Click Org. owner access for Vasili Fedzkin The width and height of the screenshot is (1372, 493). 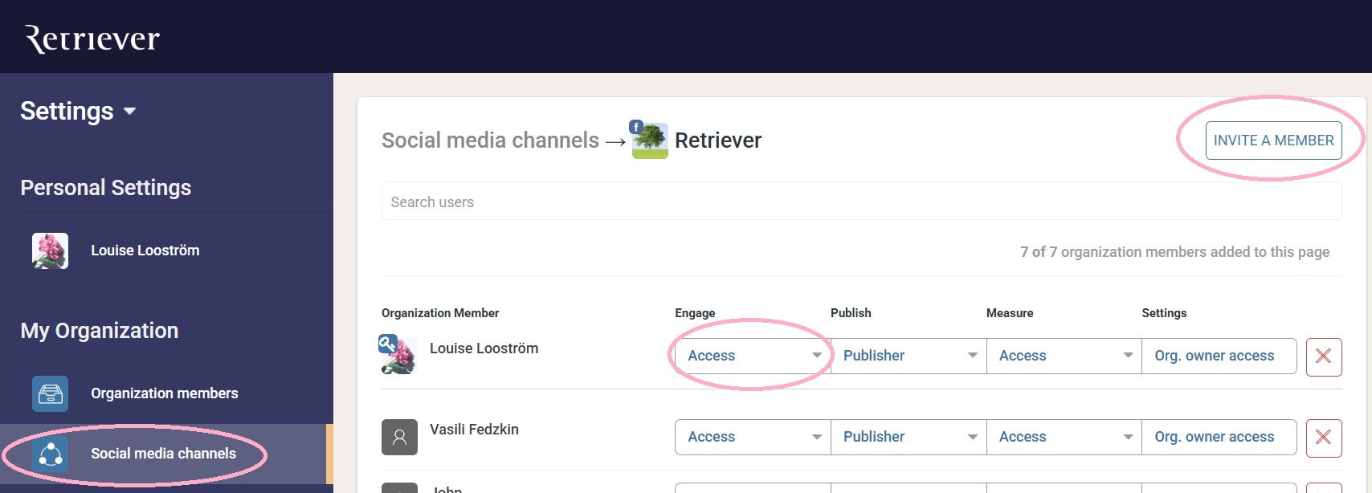(1219, 437)
